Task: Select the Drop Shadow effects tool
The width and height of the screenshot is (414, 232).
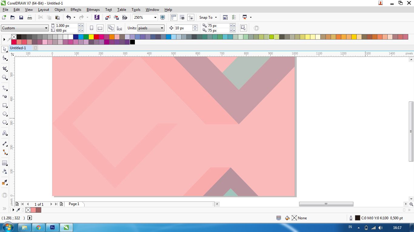Action: pos(5,163)
